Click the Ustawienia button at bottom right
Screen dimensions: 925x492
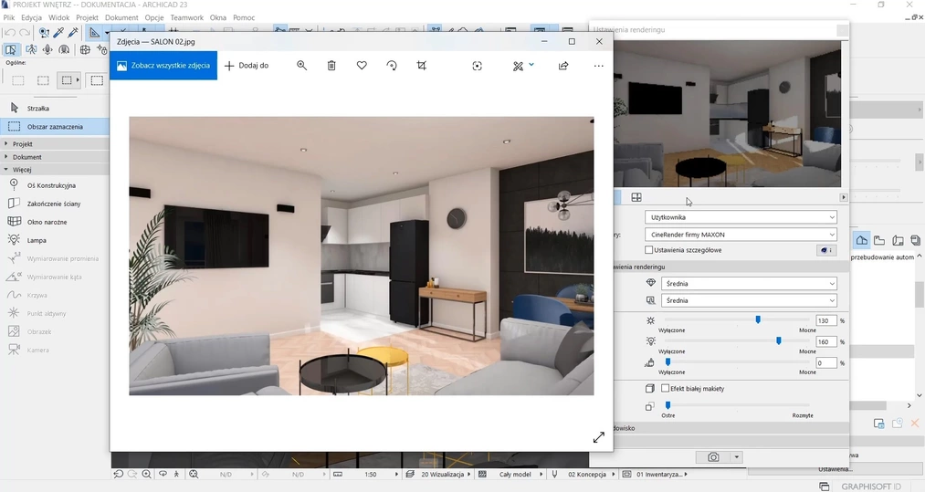coord(835,469)
